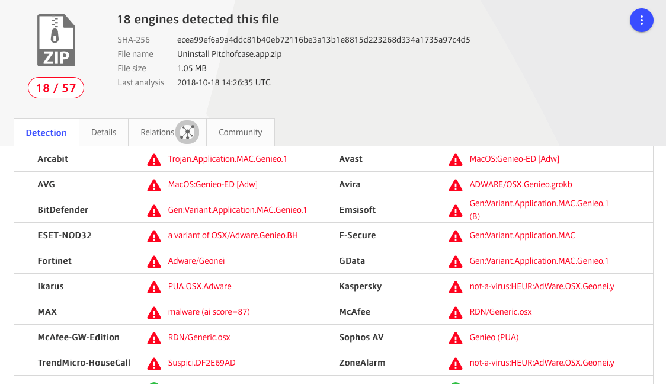Click the warning icon next to Avast result
The height and width of the screenshot is (384, 666).
pos(455,159)
